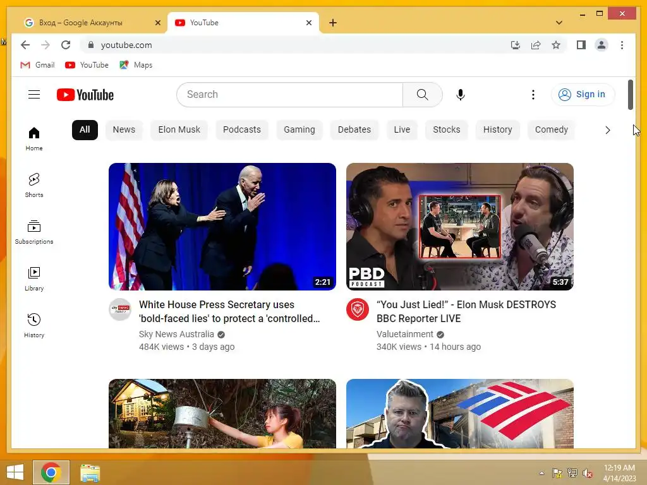
Task: Click Valuetainment channel name
Action: [x=405, y=334]
